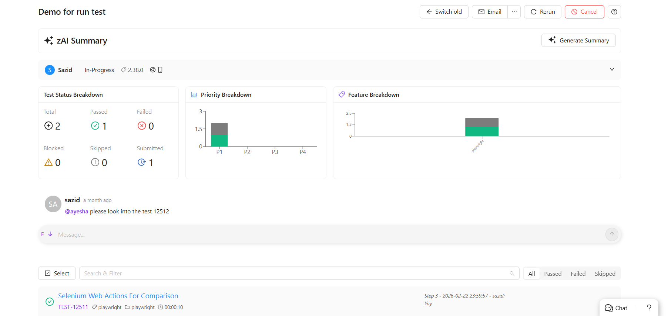This screenshot has width=668, height=316.
Task: Click the green P1 bar segment
Action: point(219,141)
